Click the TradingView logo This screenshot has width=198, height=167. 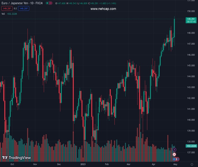[16, 158]
